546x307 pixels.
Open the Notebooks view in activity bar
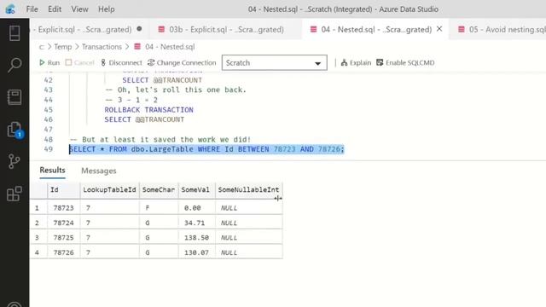coord(15,97)
